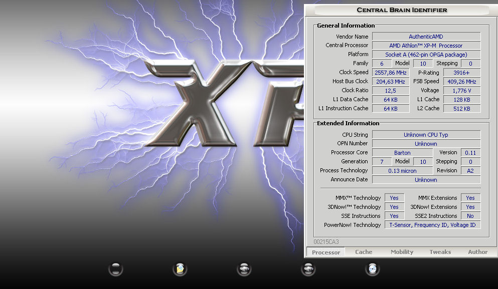Select the Processor tab
The image size is (498, 289).
point(326,252)
